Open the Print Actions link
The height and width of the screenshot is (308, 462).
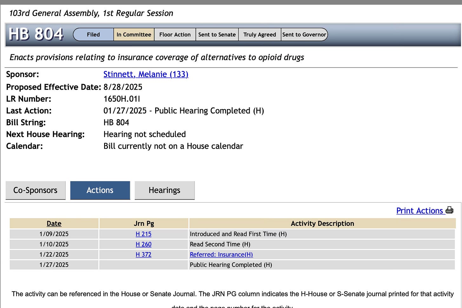tap(419, 211)
